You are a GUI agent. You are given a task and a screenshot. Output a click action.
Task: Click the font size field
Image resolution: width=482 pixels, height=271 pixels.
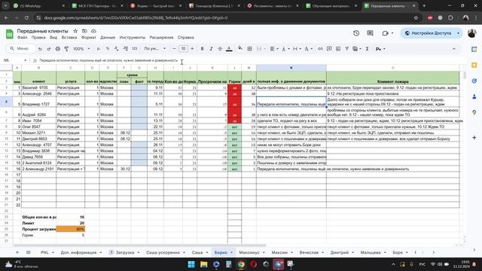[183, 49]
